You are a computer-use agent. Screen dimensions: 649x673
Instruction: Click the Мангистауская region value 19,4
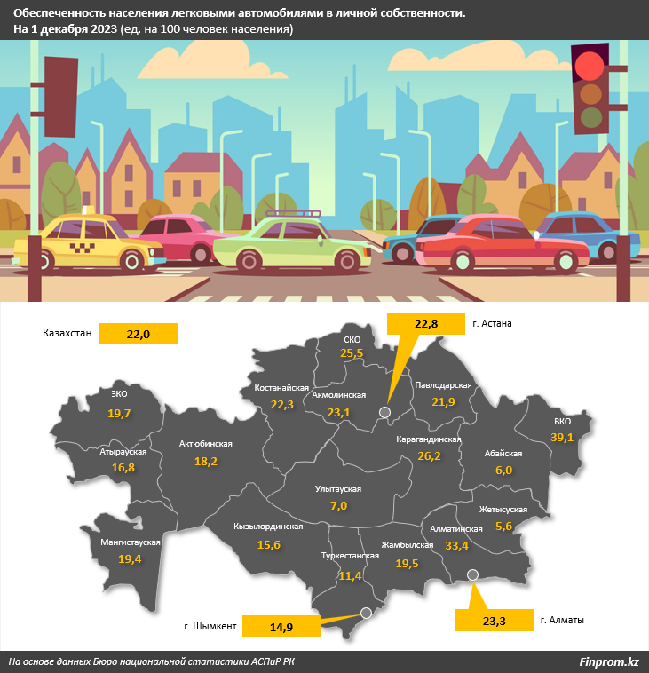click(x=130, y=558)
